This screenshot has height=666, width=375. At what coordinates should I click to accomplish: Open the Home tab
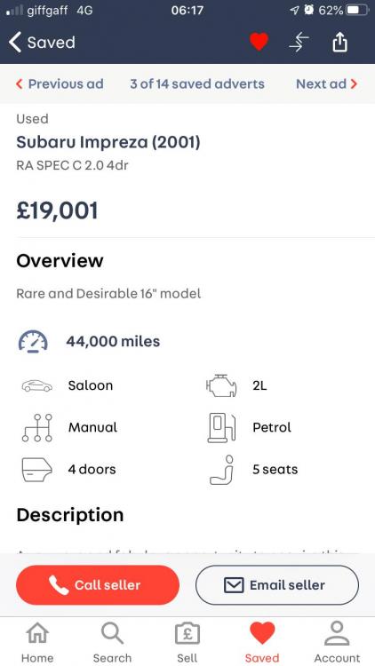[37, 642]
